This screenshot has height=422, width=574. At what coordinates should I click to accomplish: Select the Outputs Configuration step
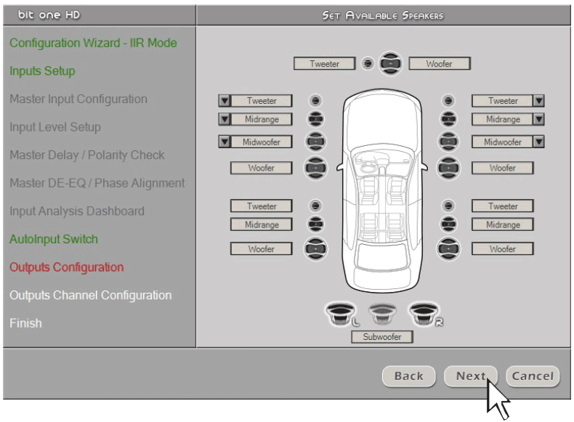[66, 267]
